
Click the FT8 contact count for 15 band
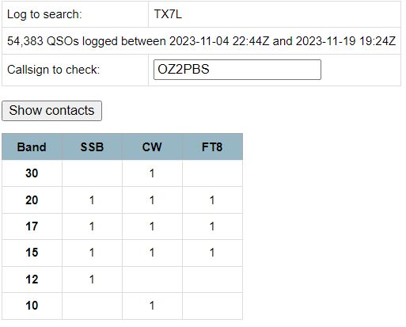tap(212, 253)
